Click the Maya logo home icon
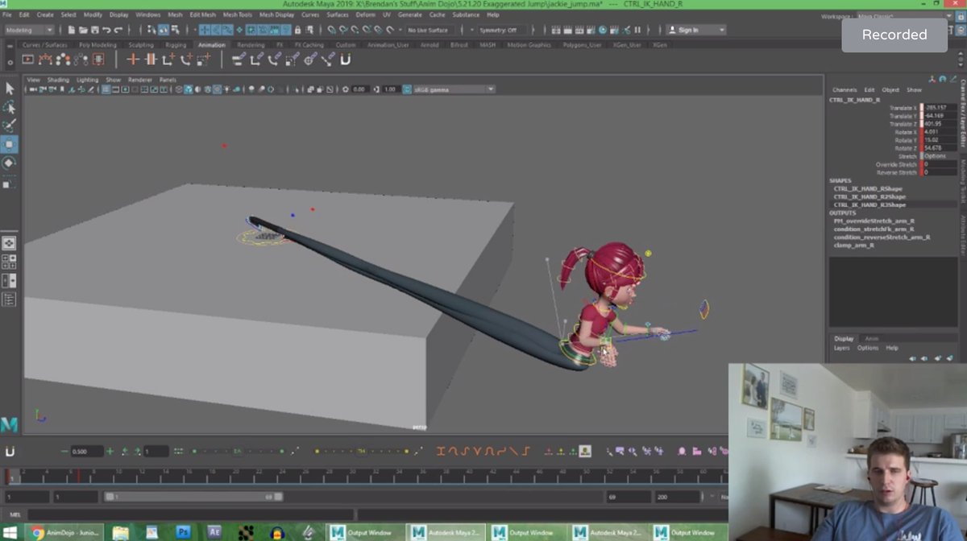The image size is (967, 541). [x=9, y=424]
